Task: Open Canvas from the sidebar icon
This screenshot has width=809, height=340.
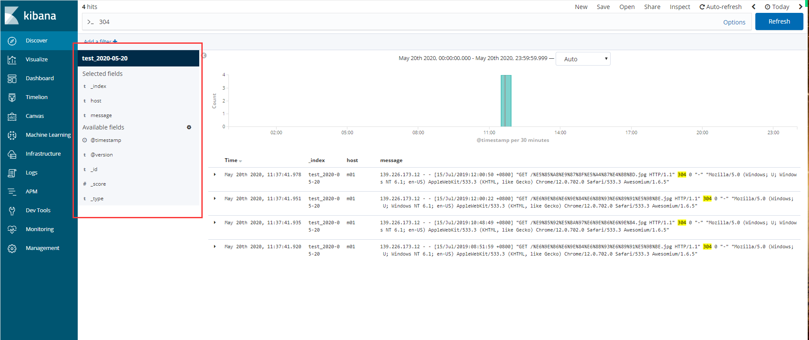Action: tap(12, 116)
